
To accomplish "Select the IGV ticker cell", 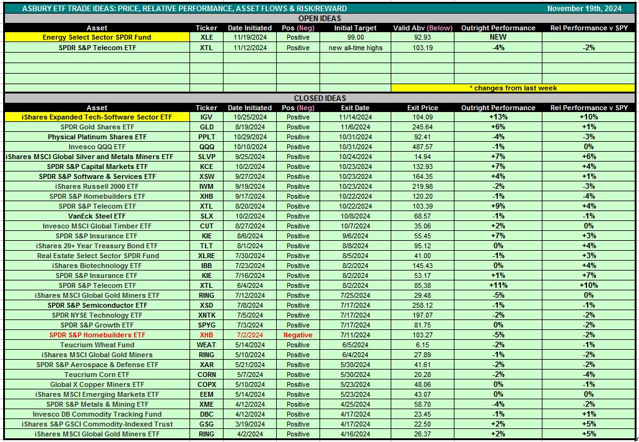I will pos(207,117).
